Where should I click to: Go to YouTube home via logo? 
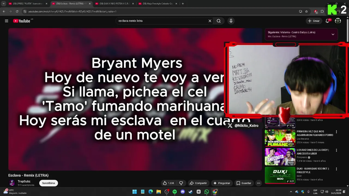pos(22,21)
